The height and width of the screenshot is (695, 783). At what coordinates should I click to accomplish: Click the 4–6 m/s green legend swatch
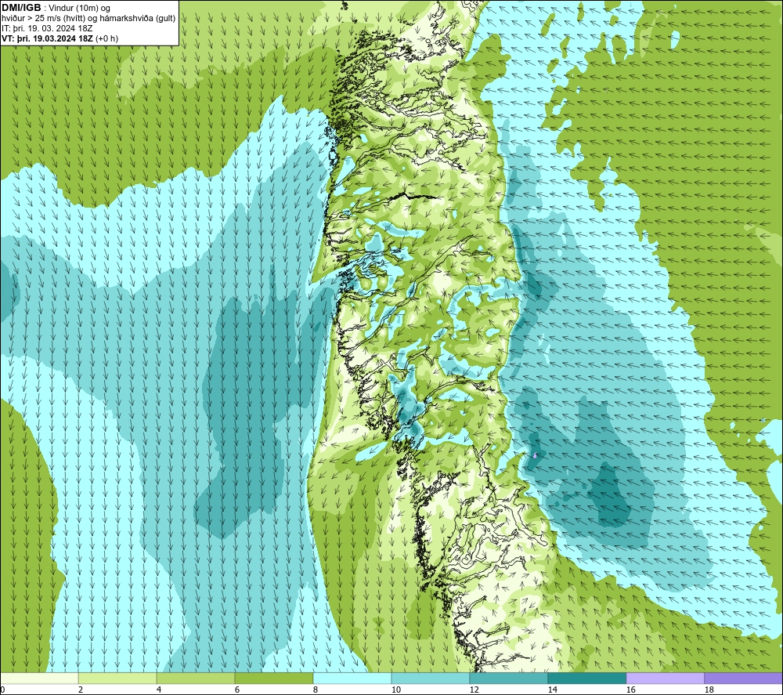pyautogui.click(x=196, y=678)
